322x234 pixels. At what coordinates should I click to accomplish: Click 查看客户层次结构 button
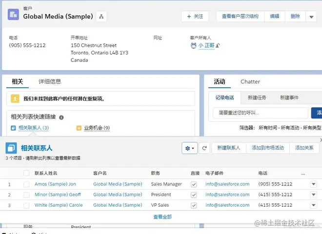pyautogui.click(x=240, y=17)
